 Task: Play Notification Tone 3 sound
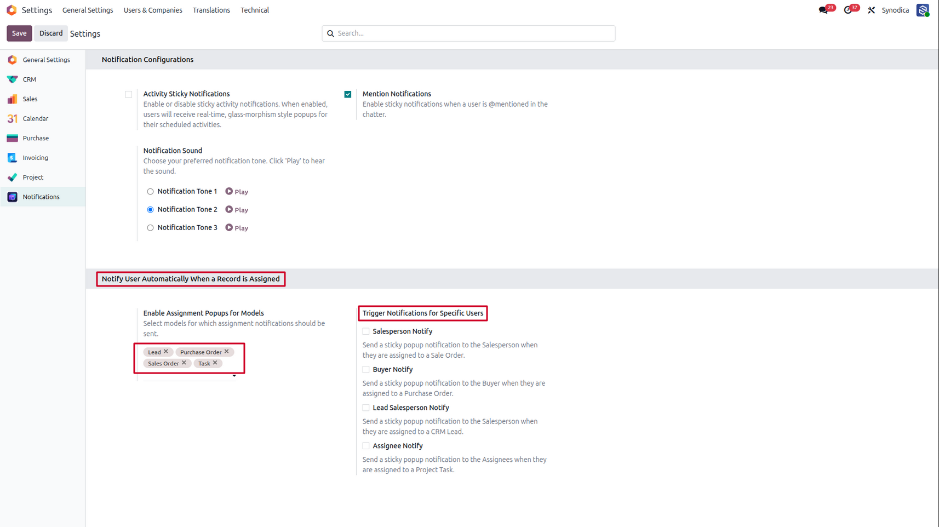click(x=237, y=228)
